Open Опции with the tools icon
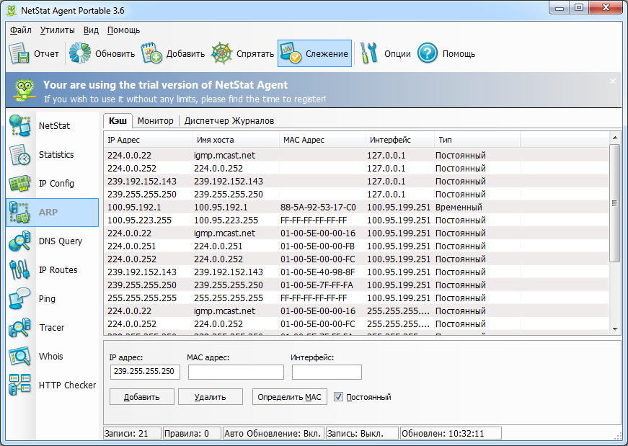Screen dimensions: 628x446 click(x=368, y=53)
